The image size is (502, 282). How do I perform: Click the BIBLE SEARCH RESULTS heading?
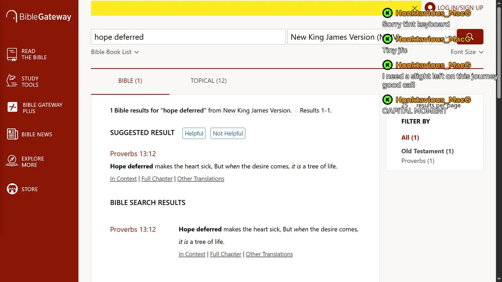pos(148,202)
